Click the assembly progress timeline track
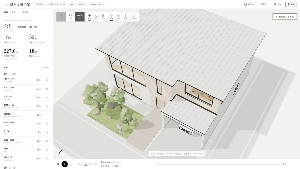This screenshot has height=169, width=300. pos(220,164)
